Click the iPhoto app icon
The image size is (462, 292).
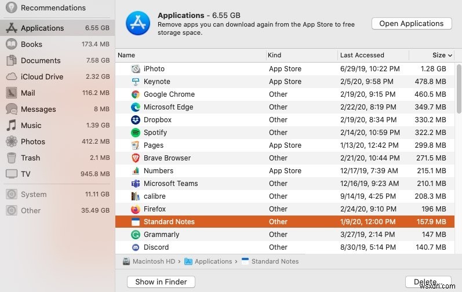coord(136,69)
